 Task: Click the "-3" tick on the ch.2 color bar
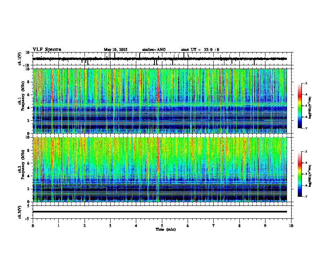[x=305, y=152]
